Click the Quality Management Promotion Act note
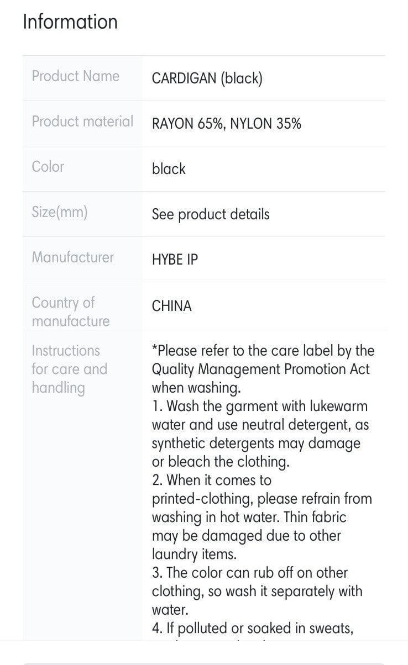Screen dimensions: 408x665 click(263, 369)
